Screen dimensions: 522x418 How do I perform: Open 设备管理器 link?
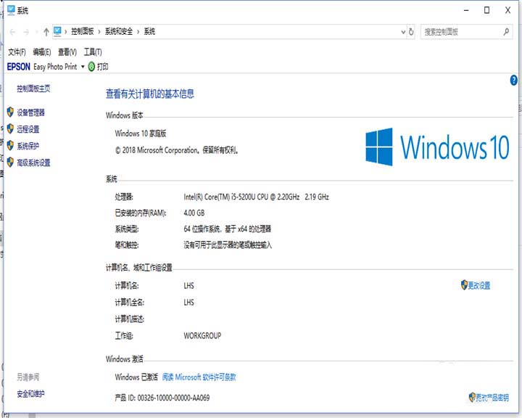click(30, 112)
